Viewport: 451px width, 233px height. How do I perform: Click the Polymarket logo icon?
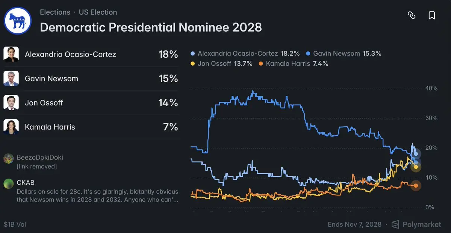point(395,224)
